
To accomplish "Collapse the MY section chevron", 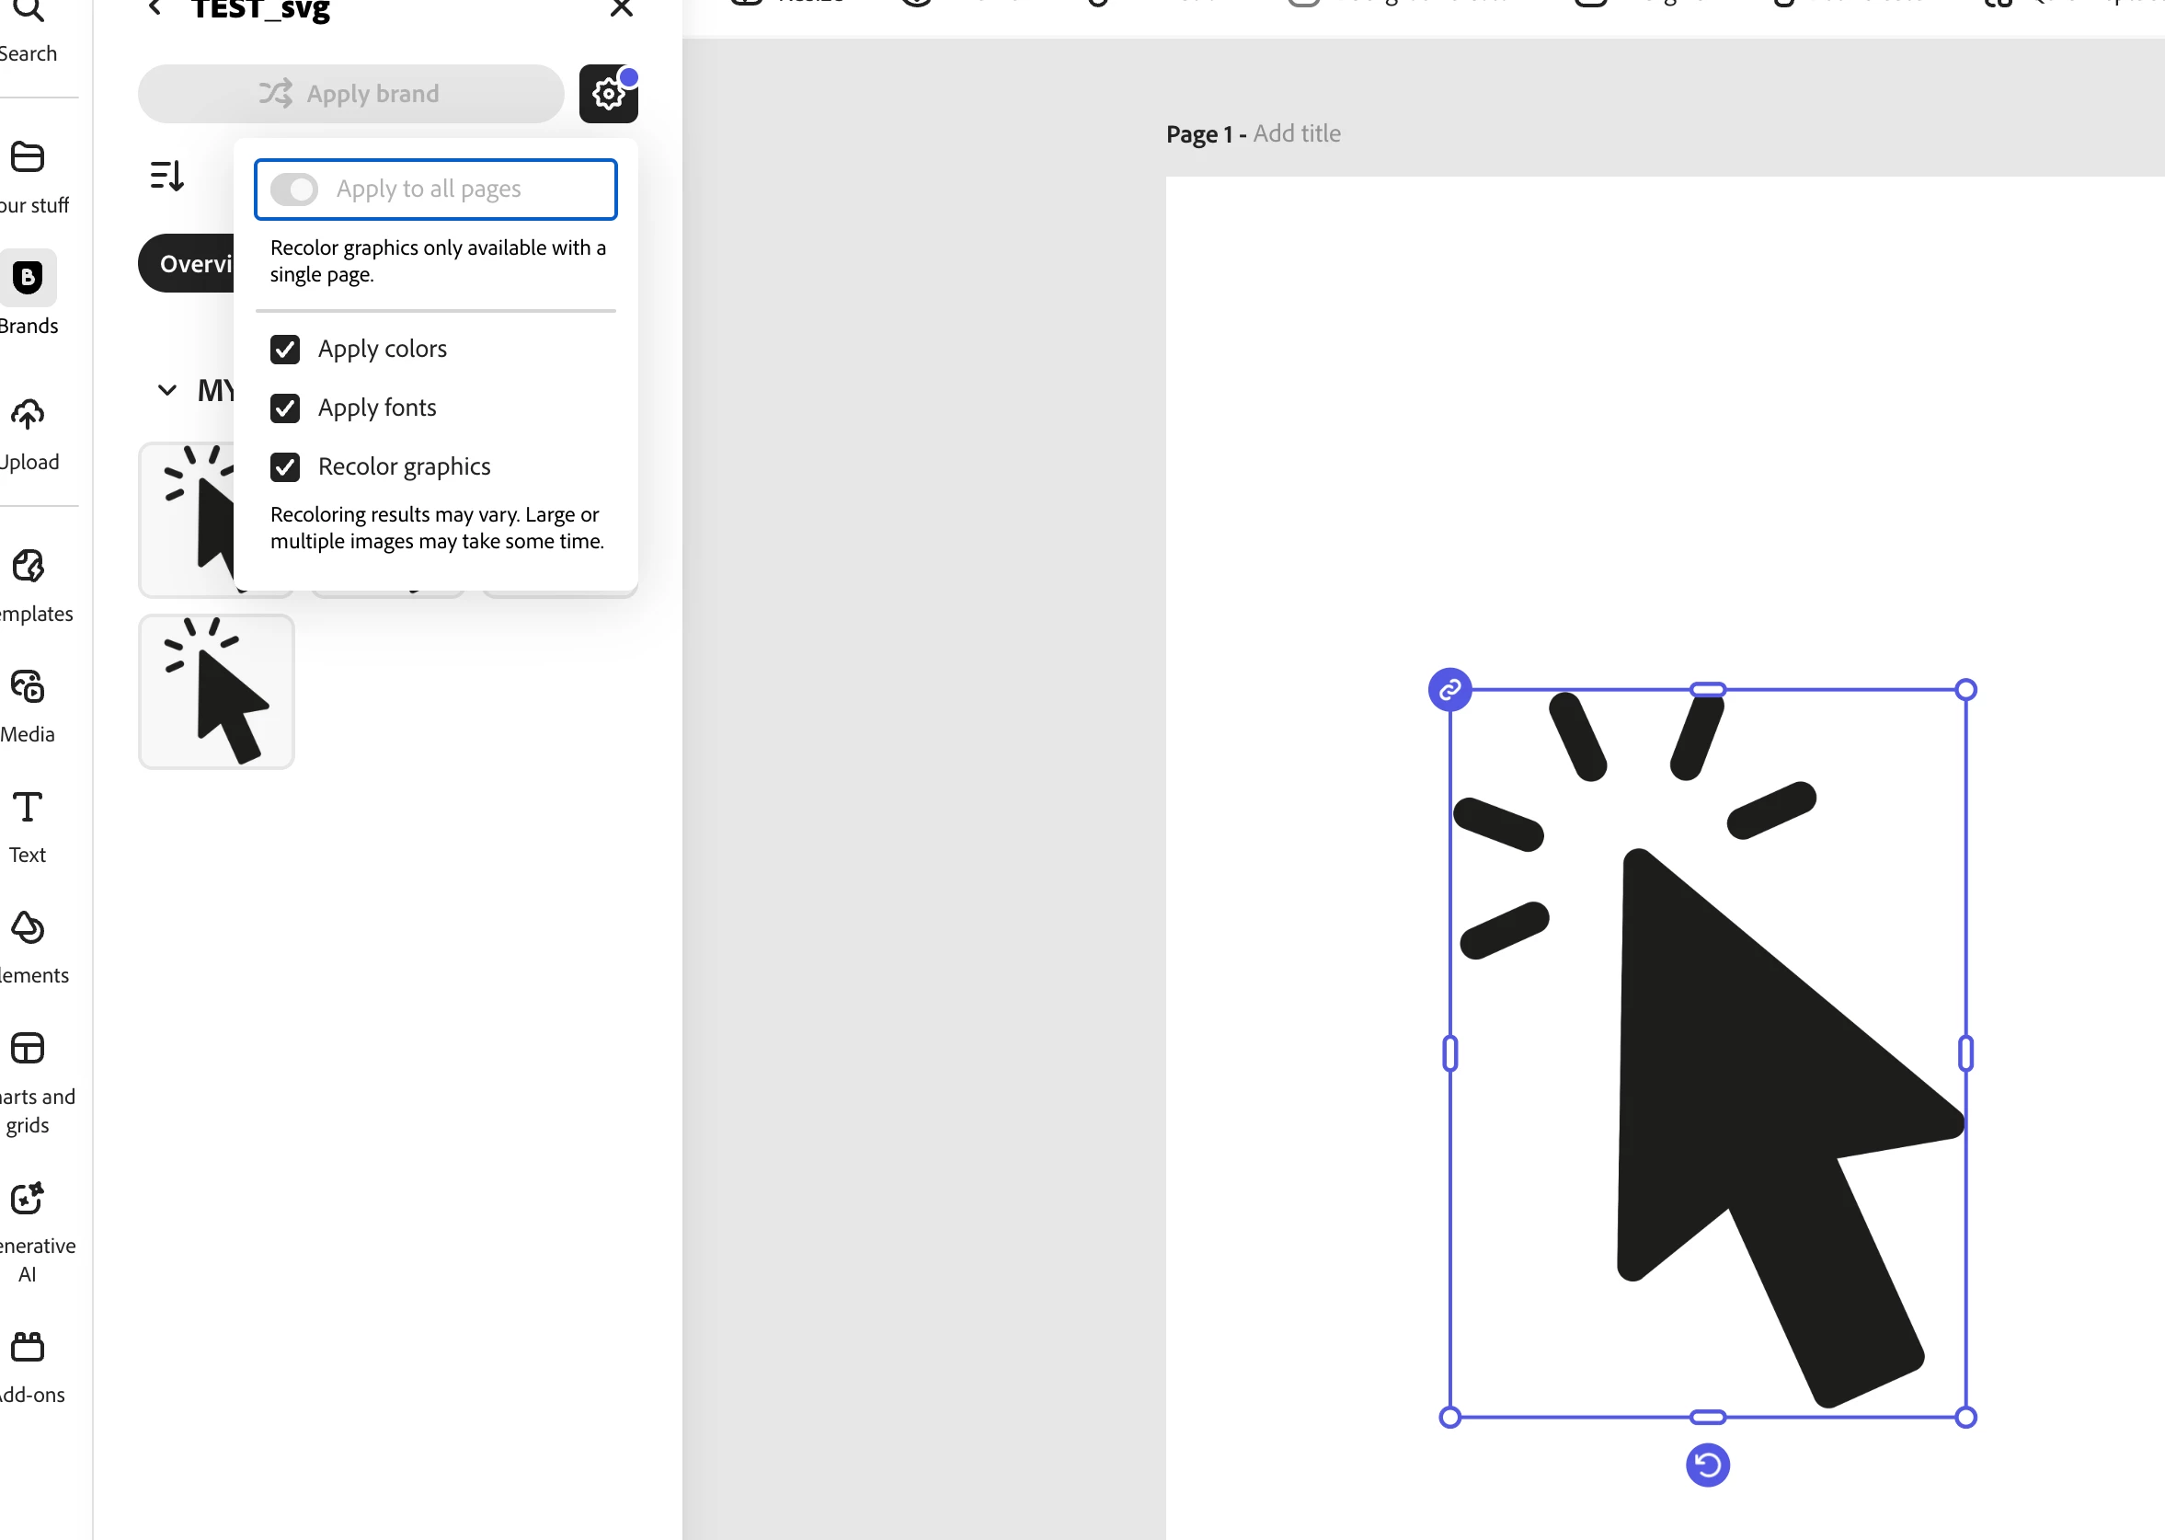I will (x=166, y=391).
